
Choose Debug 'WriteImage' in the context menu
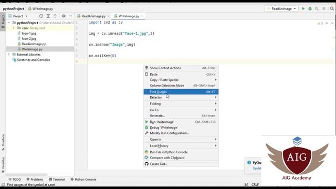[181, 128]
